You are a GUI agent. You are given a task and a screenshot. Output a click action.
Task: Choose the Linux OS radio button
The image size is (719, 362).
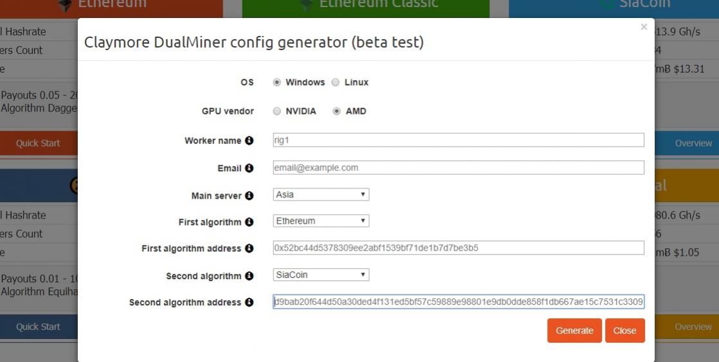[x=335, y=82]
